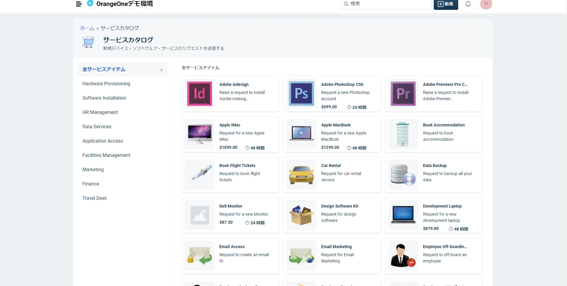Screen dimensions: 567x286
Task: Open the user avatar N menu
Action: coord(486,4)
